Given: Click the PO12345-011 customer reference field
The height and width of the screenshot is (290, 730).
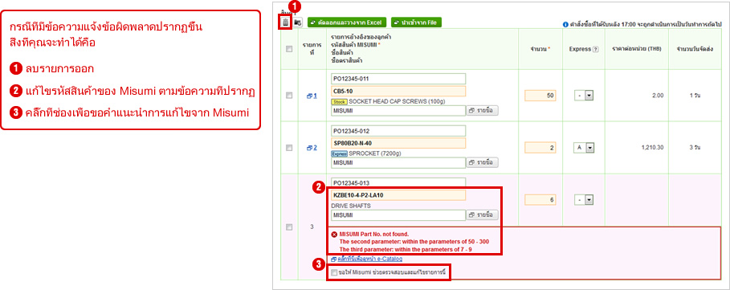Looking at the screenshot, I should point(398,79).
